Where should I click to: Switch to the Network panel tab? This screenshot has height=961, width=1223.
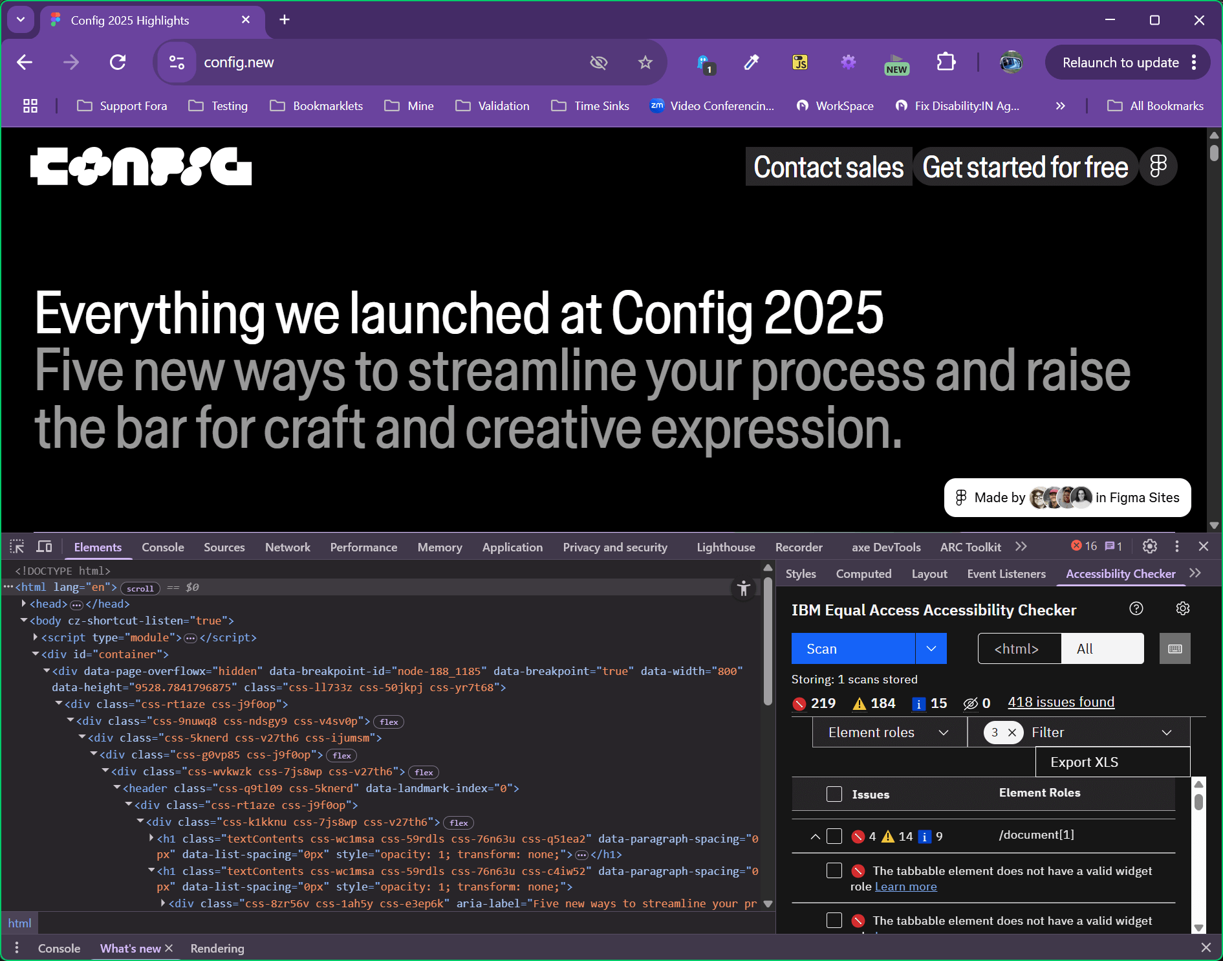point(287,547)
